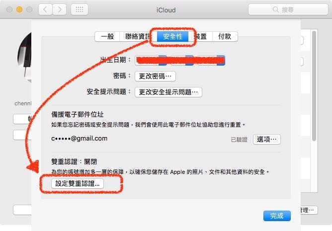Open 選項 for the rescue email
332x231 pixels.
[267, 139]
